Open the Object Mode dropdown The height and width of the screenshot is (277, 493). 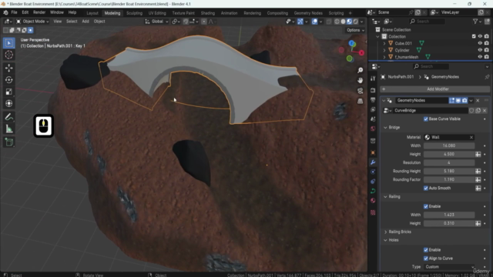32,22
